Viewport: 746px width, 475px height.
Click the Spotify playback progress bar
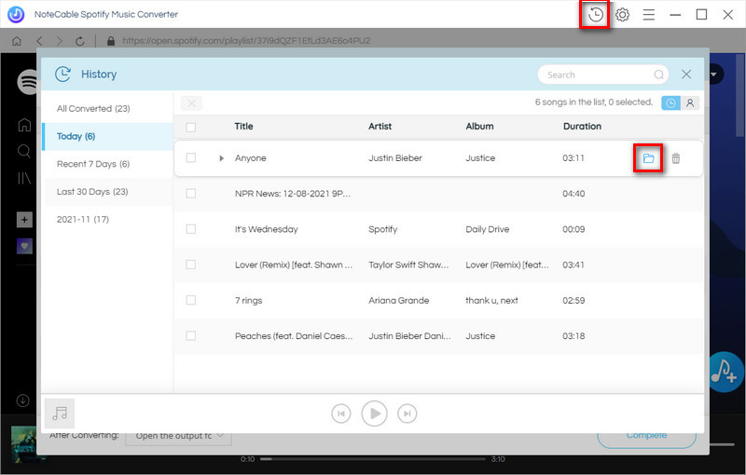[x=374, y=459]
